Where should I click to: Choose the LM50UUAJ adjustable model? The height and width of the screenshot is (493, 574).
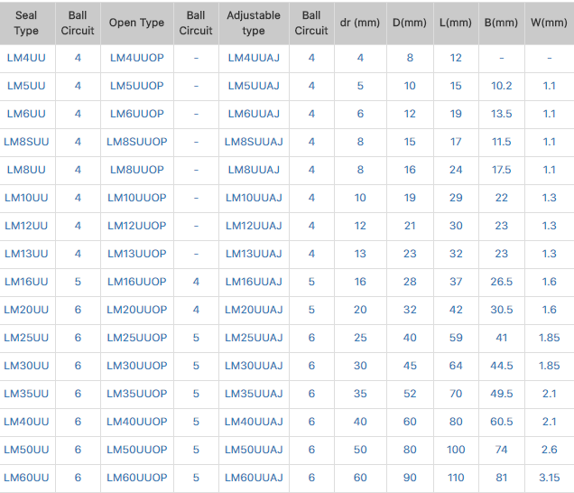click(254, 450)
